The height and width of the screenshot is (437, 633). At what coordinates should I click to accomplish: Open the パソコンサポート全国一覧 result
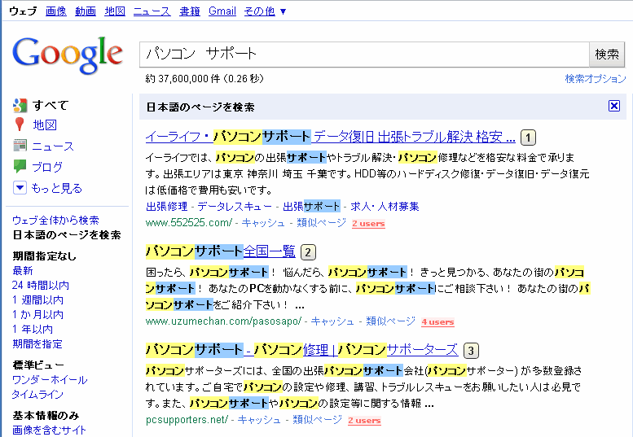tap(220, 251)
